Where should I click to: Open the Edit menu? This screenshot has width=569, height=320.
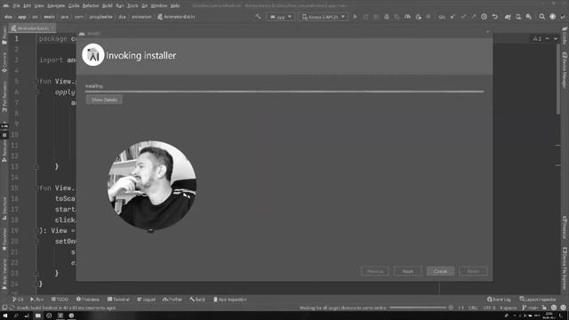coord(28,6)
